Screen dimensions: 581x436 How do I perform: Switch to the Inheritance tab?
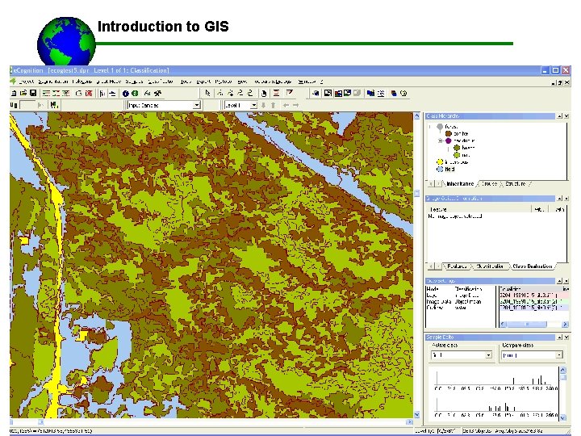pyautogui.click(x=460, y=183)
